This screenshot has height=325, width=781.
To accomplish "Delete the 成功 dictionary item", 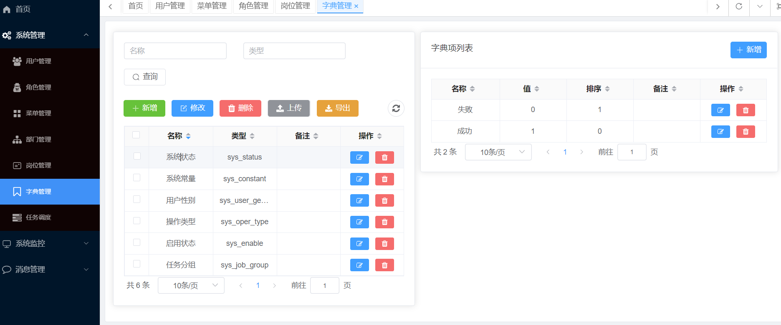I will [x=746, y=132].
